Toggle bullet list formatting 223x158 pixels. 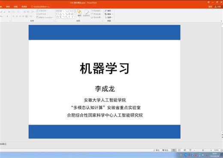(x=14, y=12)
